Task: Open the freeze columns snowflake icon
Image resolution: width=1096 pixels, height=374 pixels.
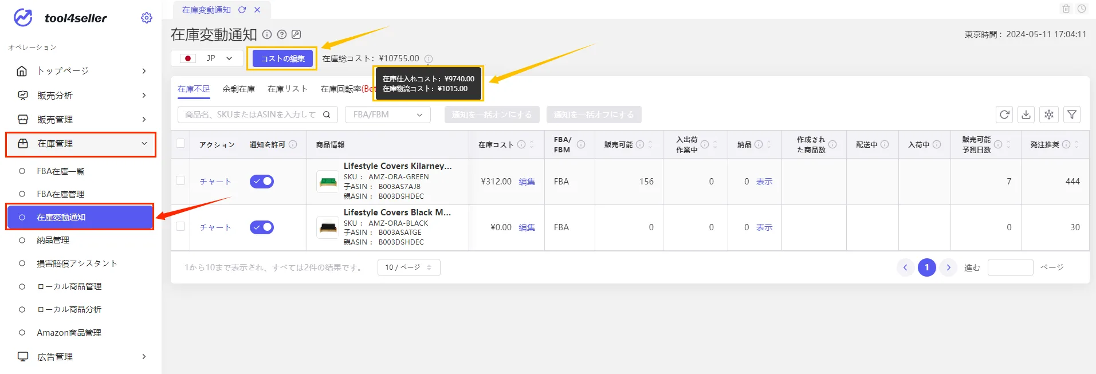Action: point(1049,115)
